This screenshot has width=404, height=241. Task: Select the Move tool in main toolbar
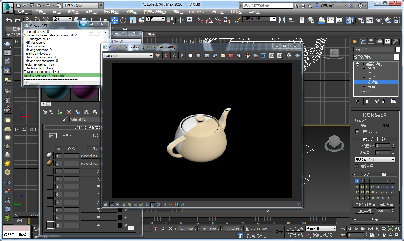point(114,20)
